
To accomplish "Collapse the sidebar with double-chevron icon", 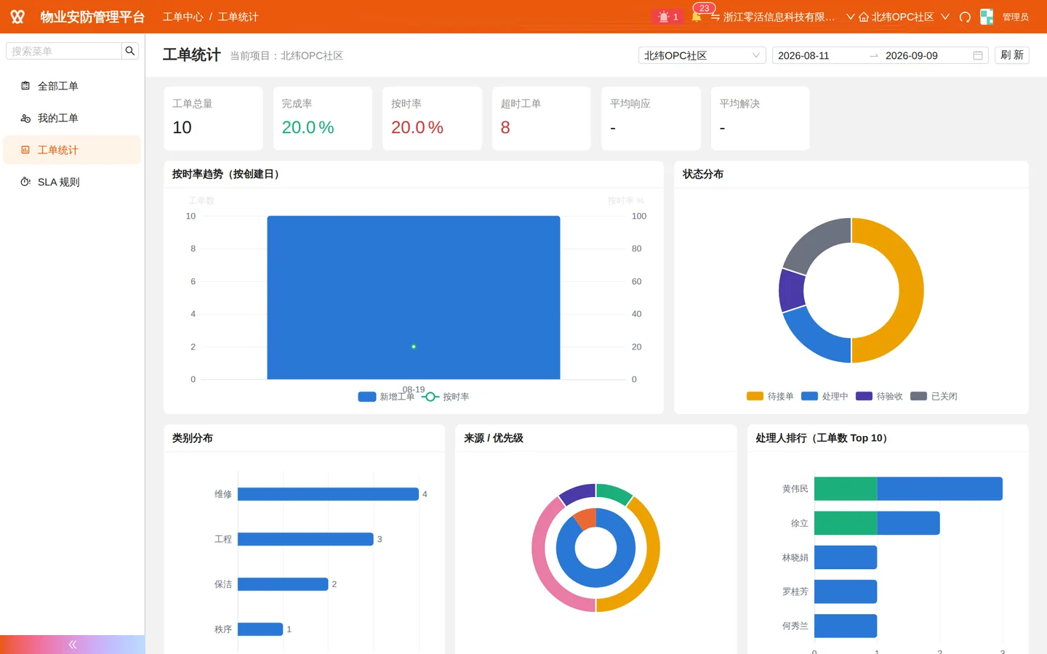I will [72, 645].
